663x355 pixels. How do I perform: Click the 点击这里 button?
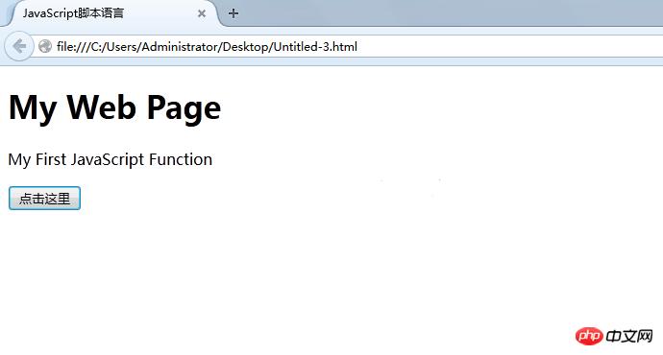click(x=44, y=198)
